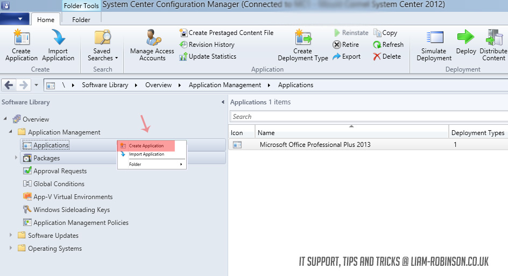The width and height of the screenshot is (508, 276).
Task: Click Update Statistics in ribbon
Action: tap(208, 56)
